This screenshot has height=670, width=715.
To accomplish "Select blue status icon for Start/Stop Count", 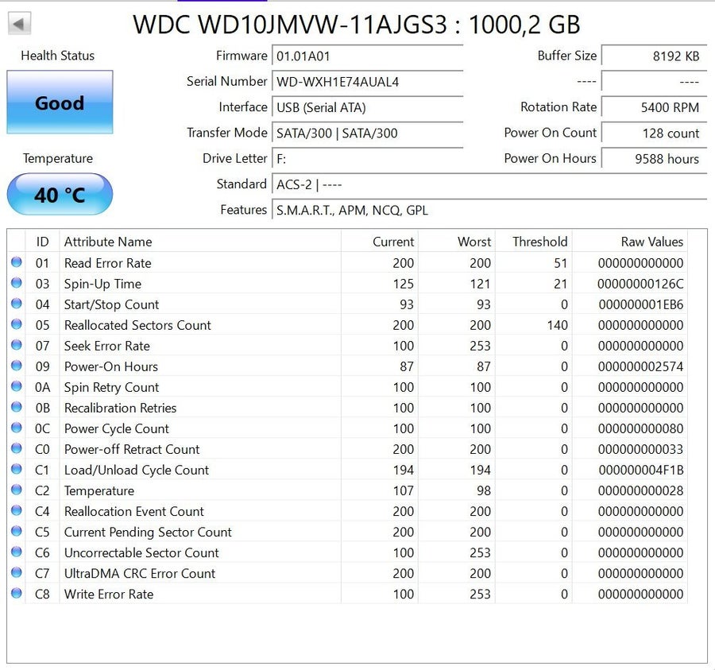I will click(x=17, y=304).
